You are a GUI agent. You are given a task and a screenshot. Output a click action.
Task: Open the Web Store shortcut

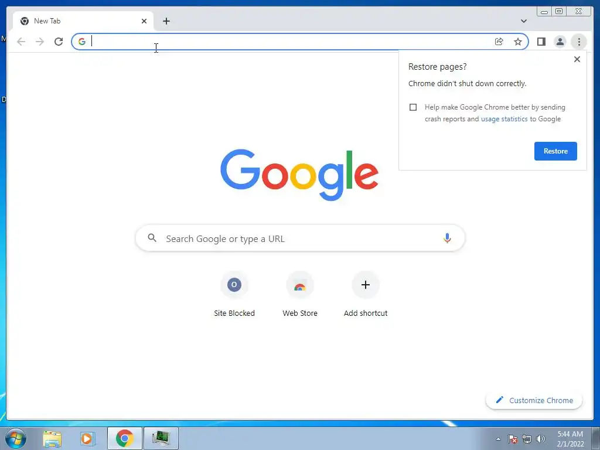pyautogui.click(x=300, y=295)
